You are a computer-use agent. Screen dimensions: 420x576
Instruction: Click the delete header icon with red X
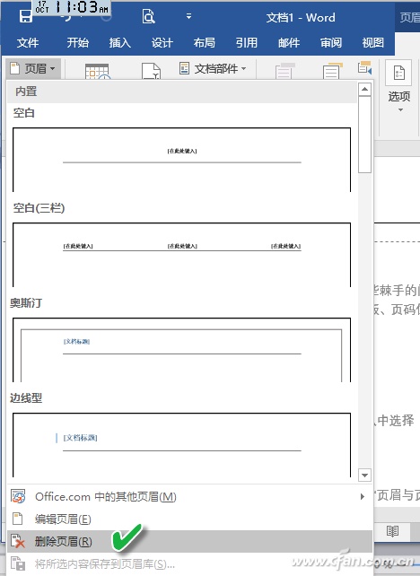tap(18, 542)
